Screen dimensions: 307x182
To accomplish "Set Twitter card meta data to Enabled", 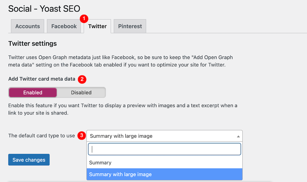I will point(33,93).
